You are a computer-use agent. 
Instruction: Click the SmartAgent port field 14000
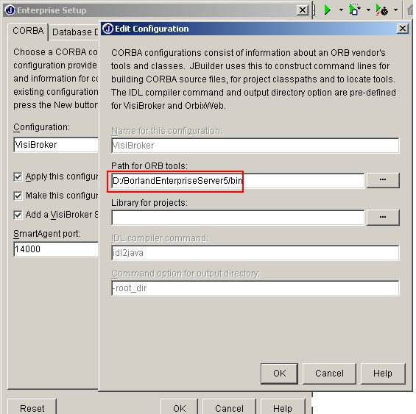point(56,249)
